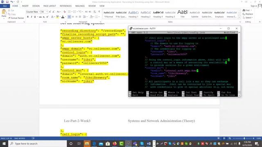The width and height of the screenshot is (262, 147).
Task: Expand the numbering list dropdown
Action: pyautogui.click(x=77, y=12)
